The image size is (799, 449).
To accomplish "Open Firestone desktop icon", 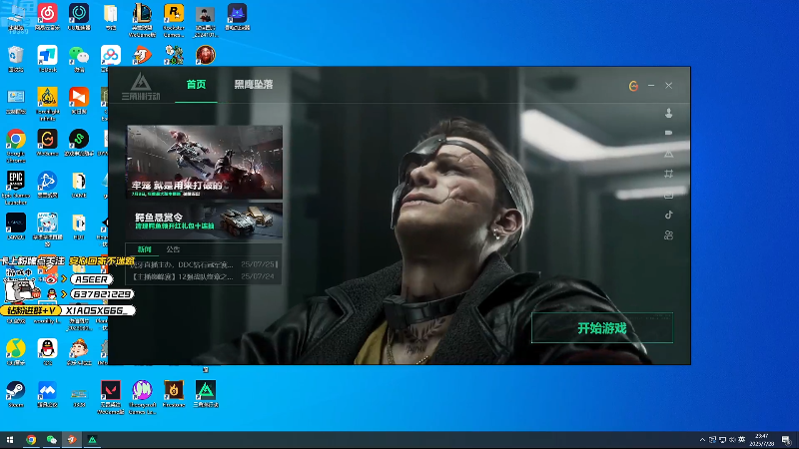I will click(x=174, y=394).
